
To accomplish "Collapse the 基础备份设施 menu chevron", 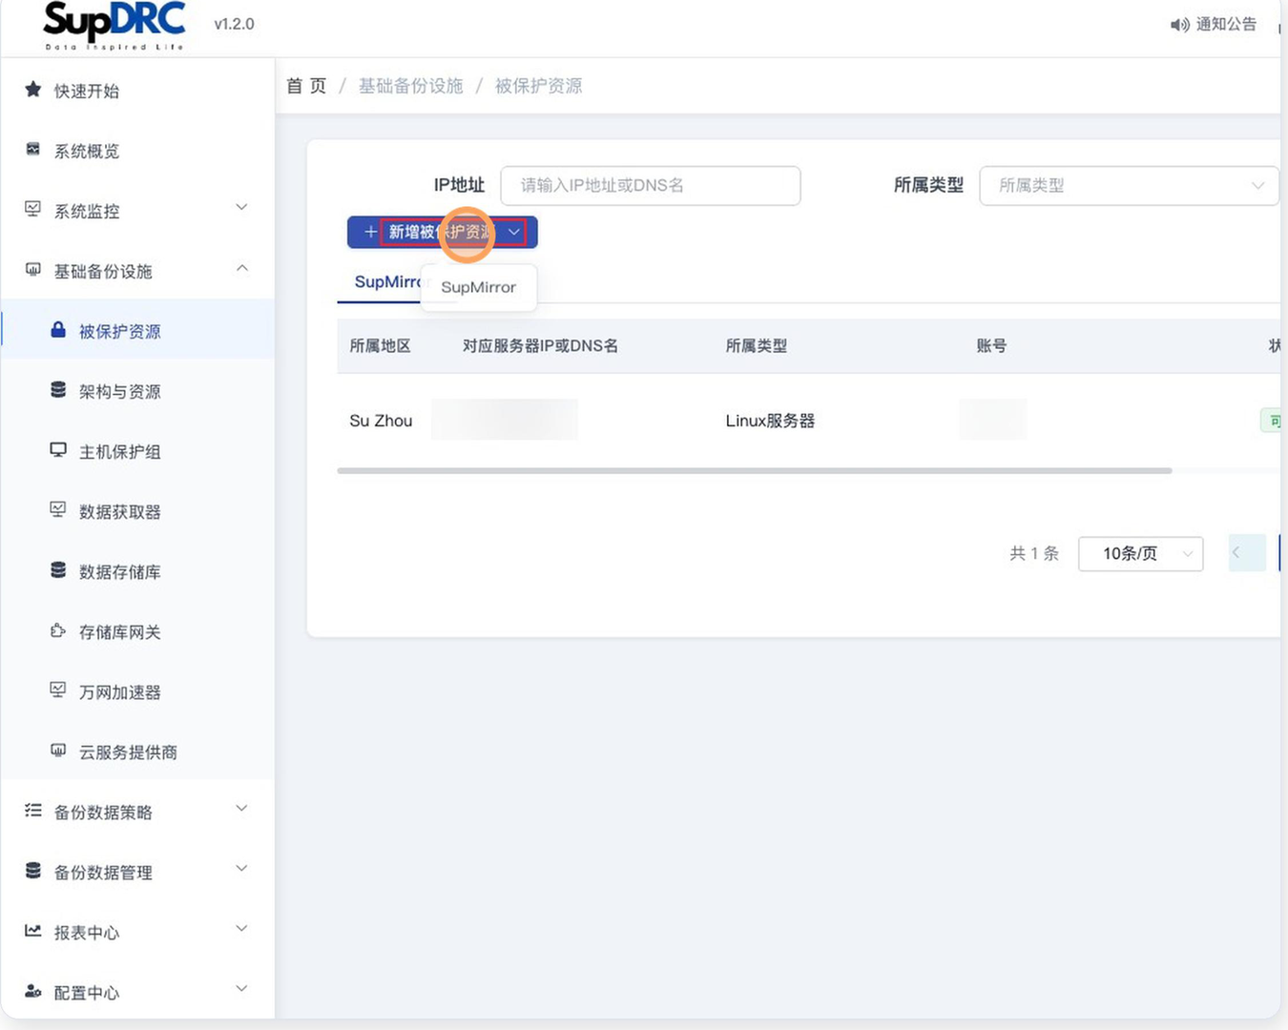I will tap(241, 268).
